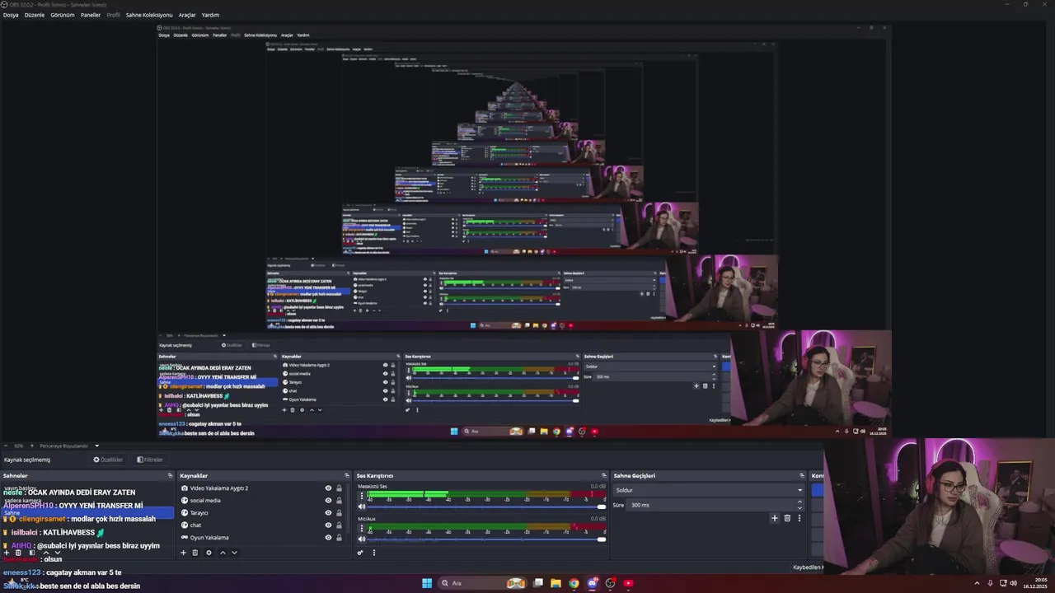1055x593 pixels.
Task: Open OBS Studio from taskbar
Action: [x=610, y=583]
